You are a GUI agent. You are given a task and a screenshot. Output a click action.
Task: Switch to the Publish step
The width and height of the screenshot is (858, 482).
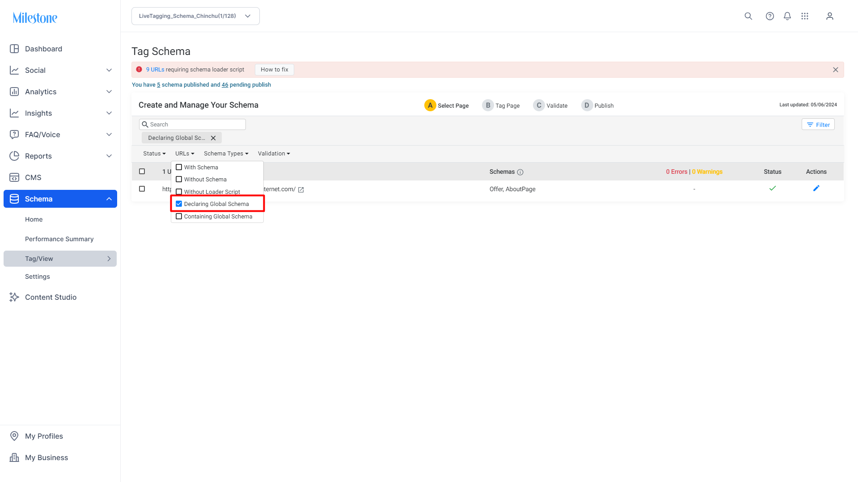[597, 105]
